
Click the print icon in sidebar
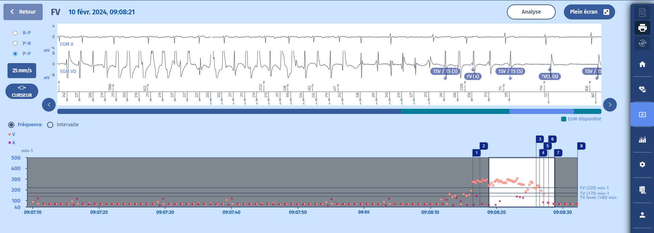pos(642,28)
